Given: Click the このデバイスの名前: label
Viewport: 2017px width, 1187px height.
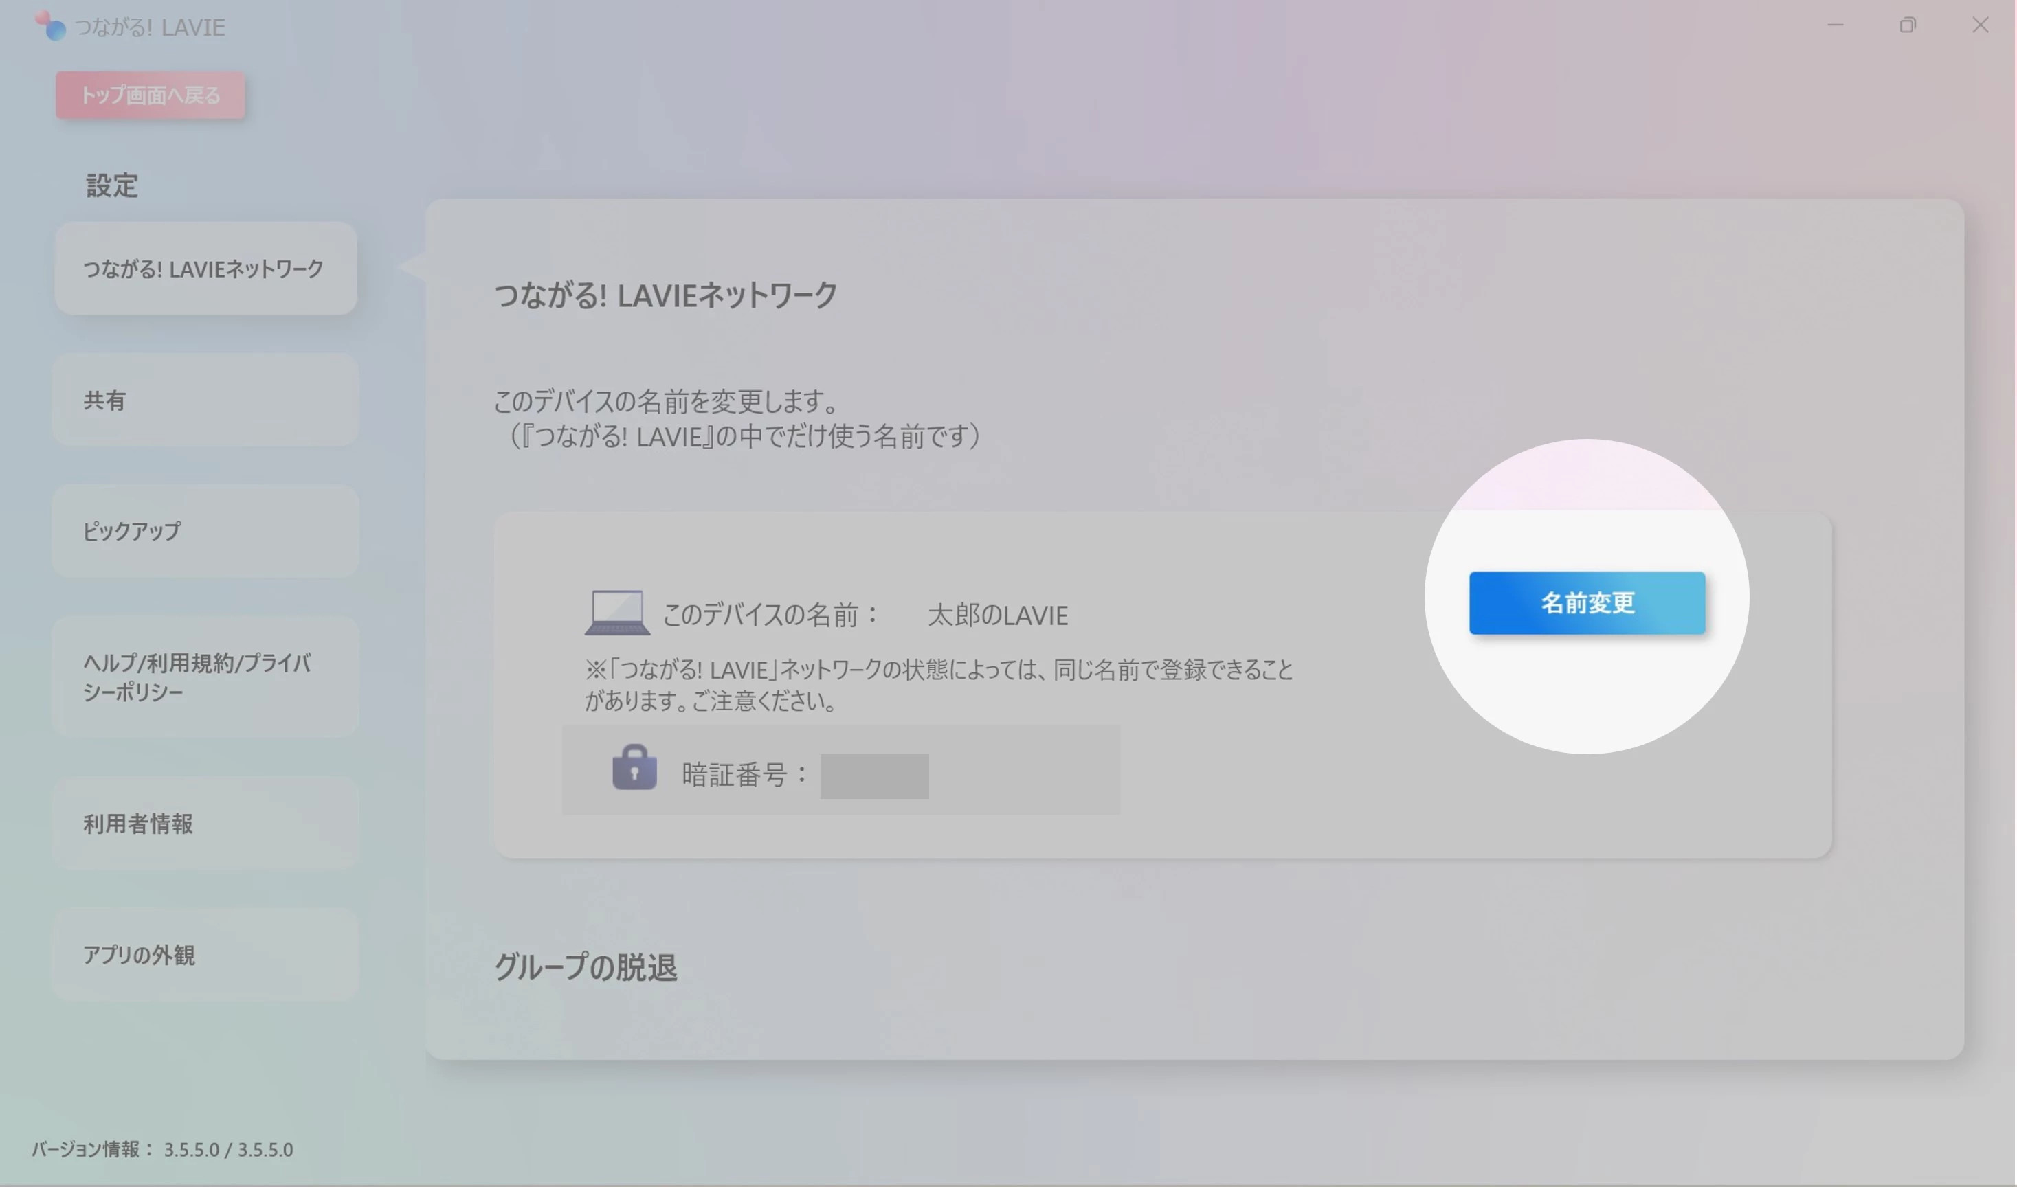Looking at the screenshot, I should (x=771, y=614).
